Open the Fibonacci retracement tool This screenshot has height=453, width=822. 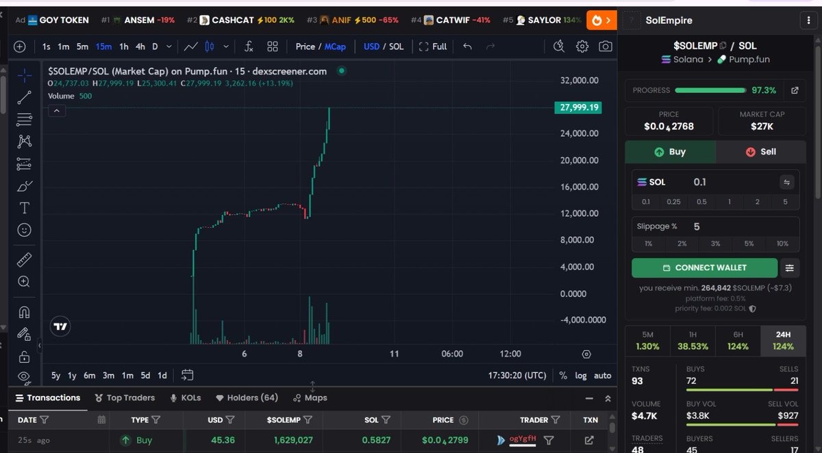point(25,120)
